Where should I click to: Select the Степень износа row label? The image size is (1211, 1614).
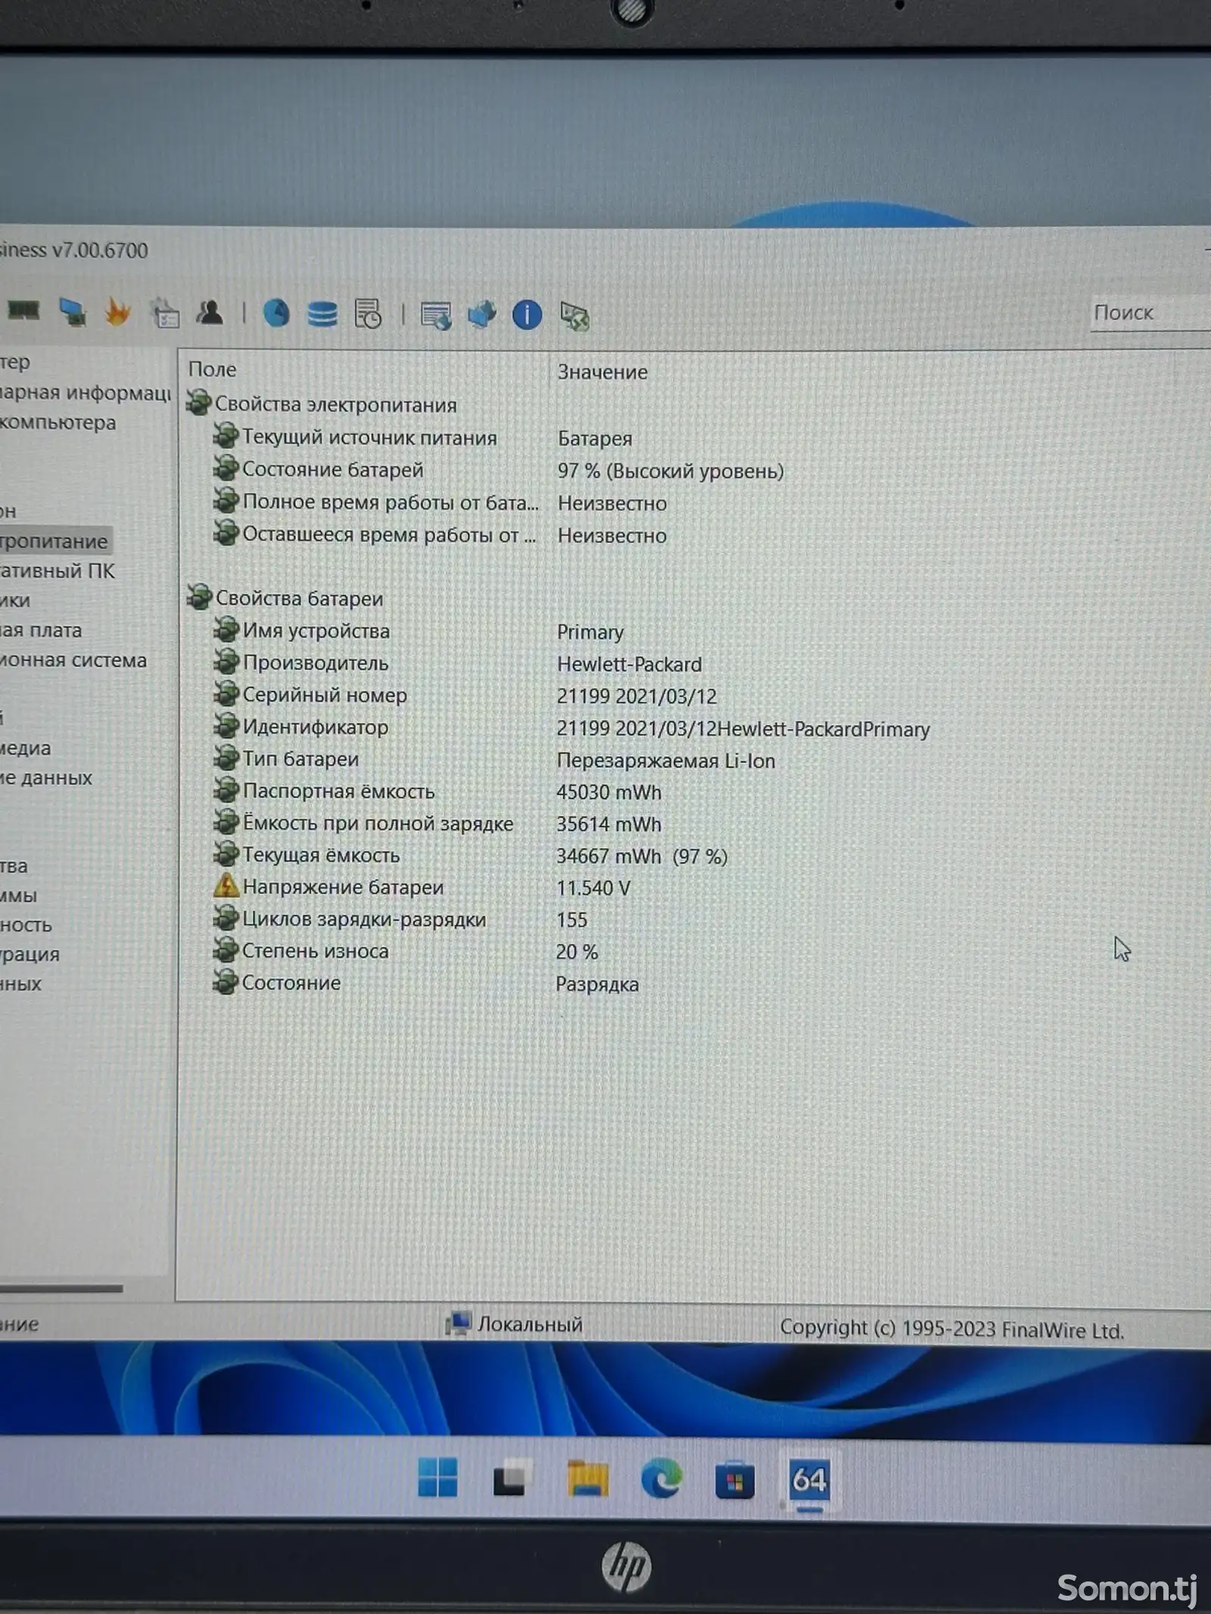coord(316,950)
